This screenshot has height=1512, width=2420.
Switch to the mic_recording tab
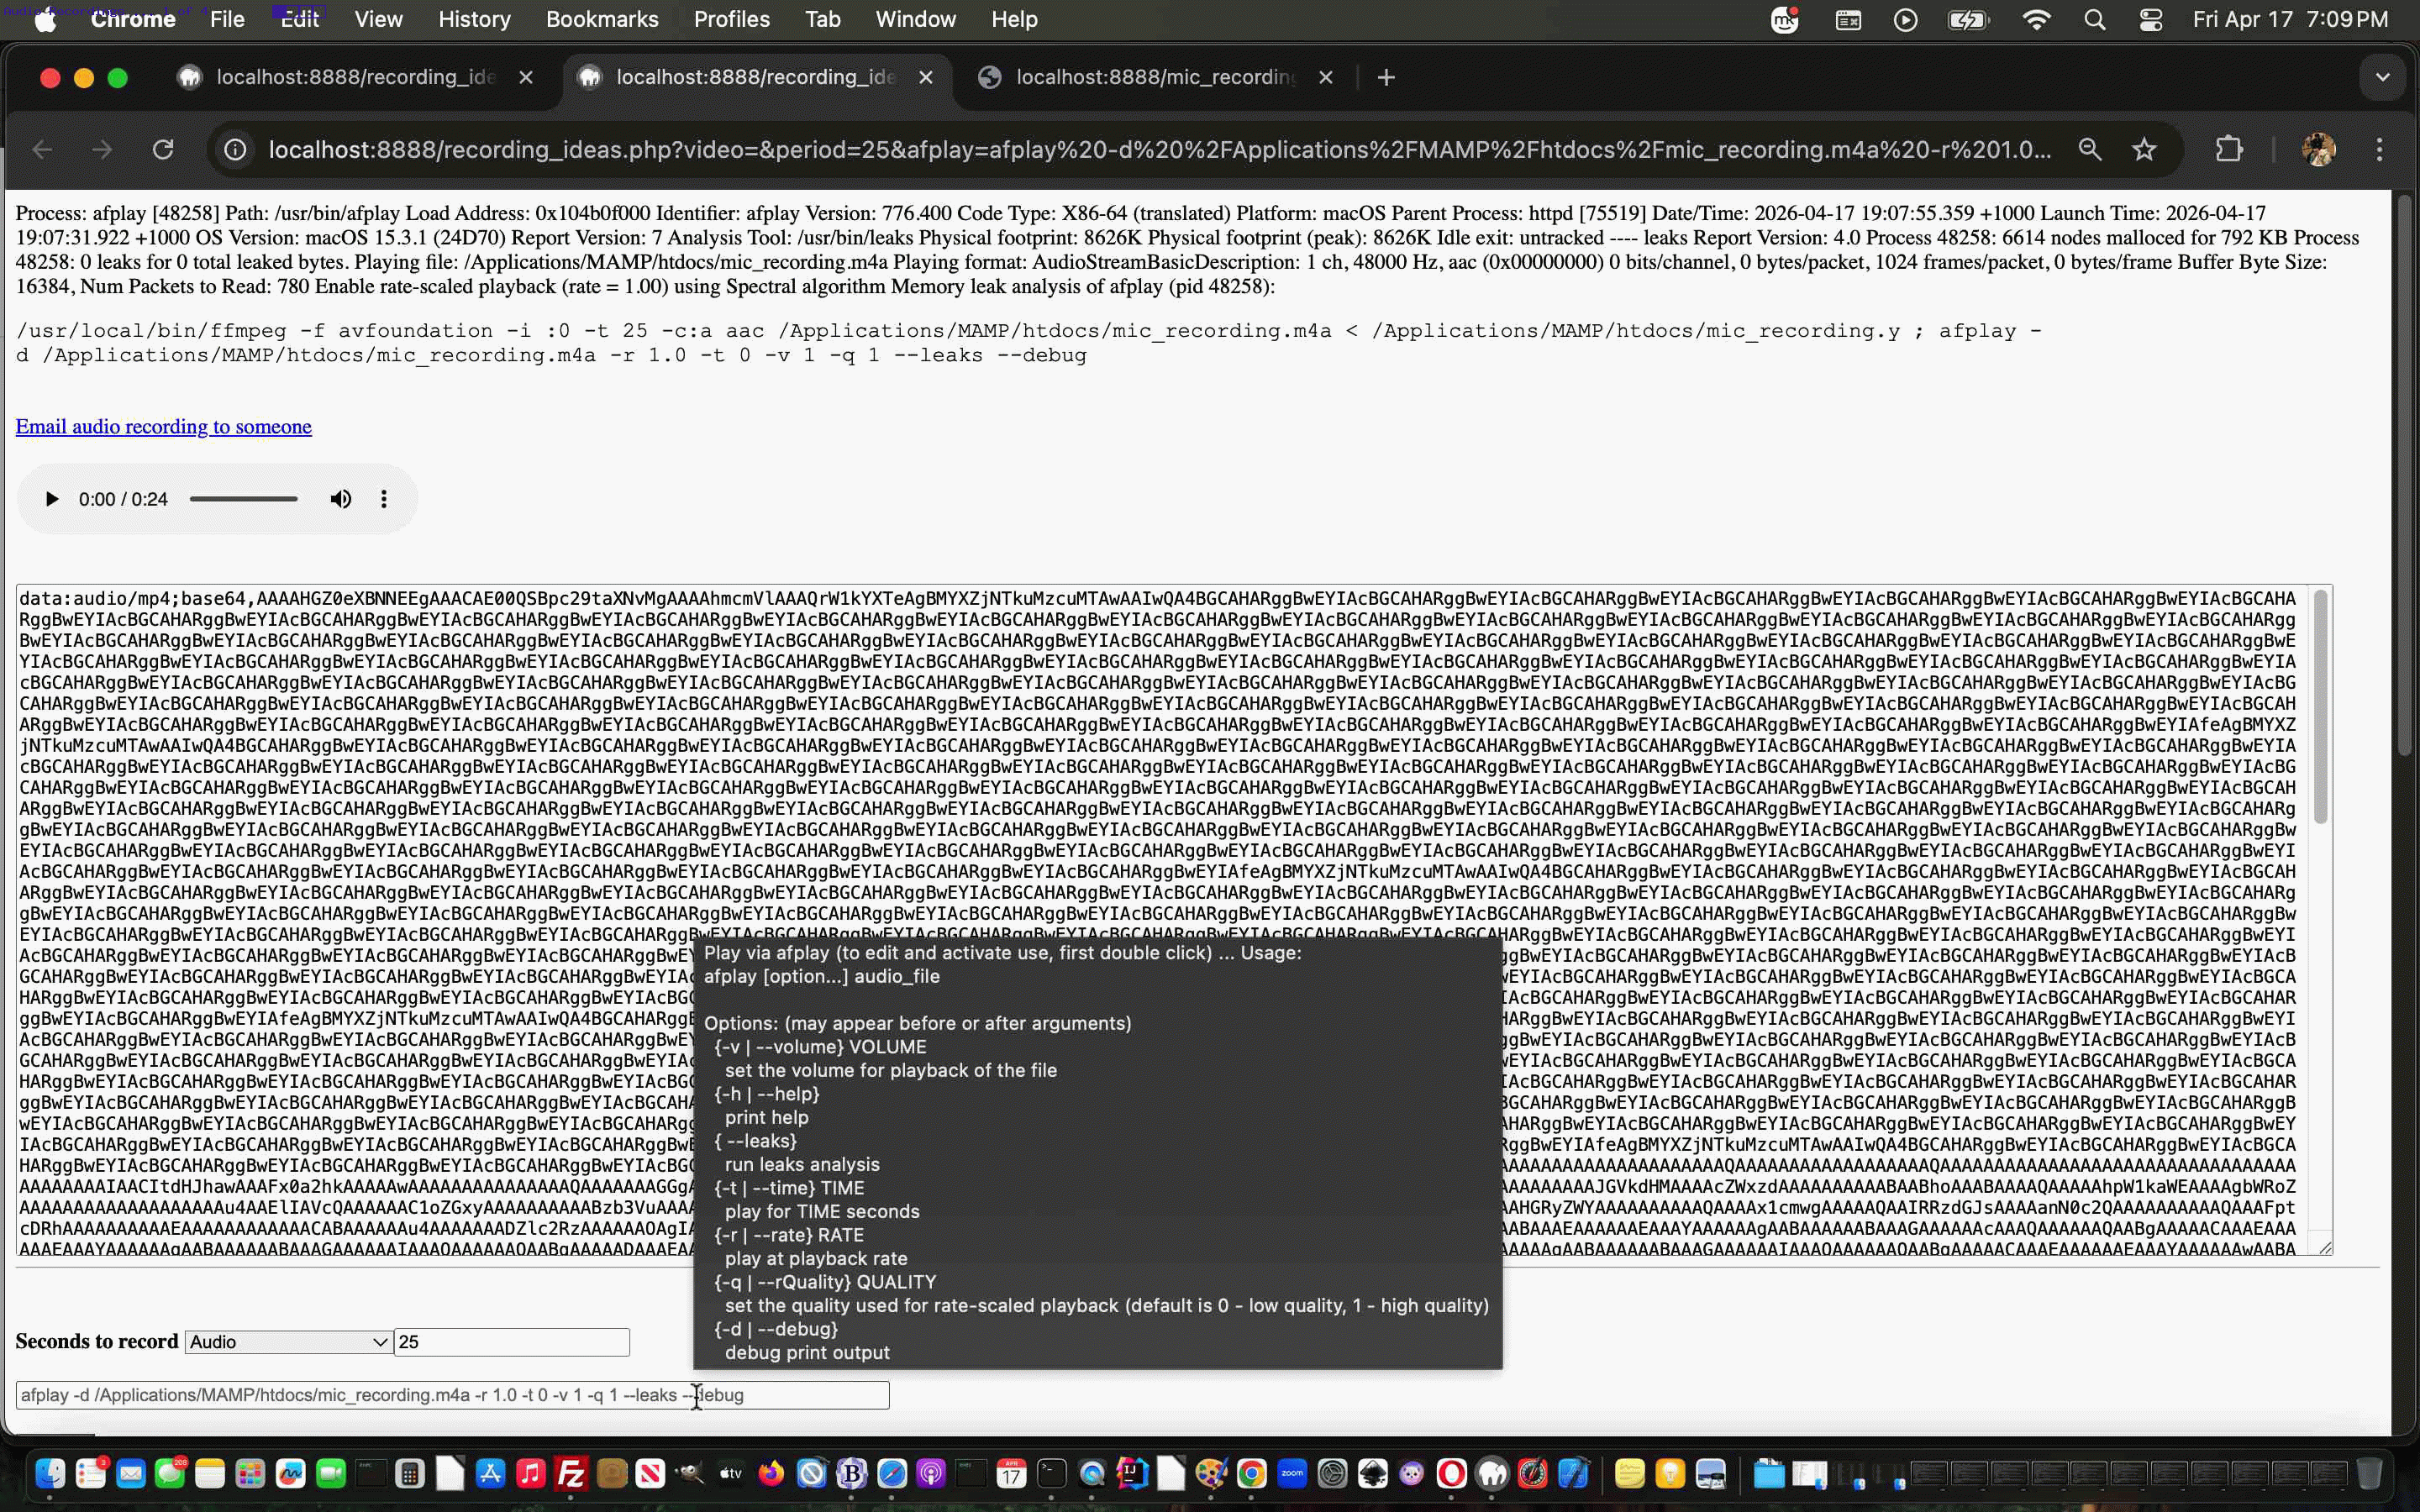pos(1155,77)
